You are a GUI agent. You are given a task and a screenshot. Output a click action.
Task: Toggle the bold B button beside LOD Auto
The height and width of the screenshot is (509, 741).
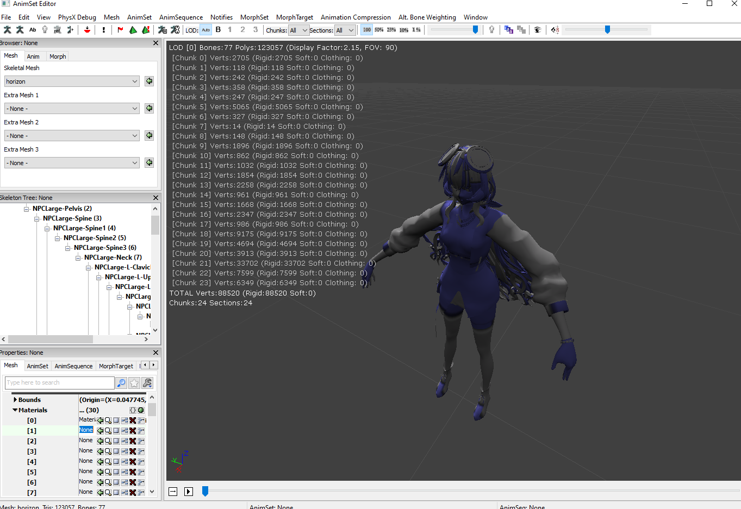pos(218,30)
